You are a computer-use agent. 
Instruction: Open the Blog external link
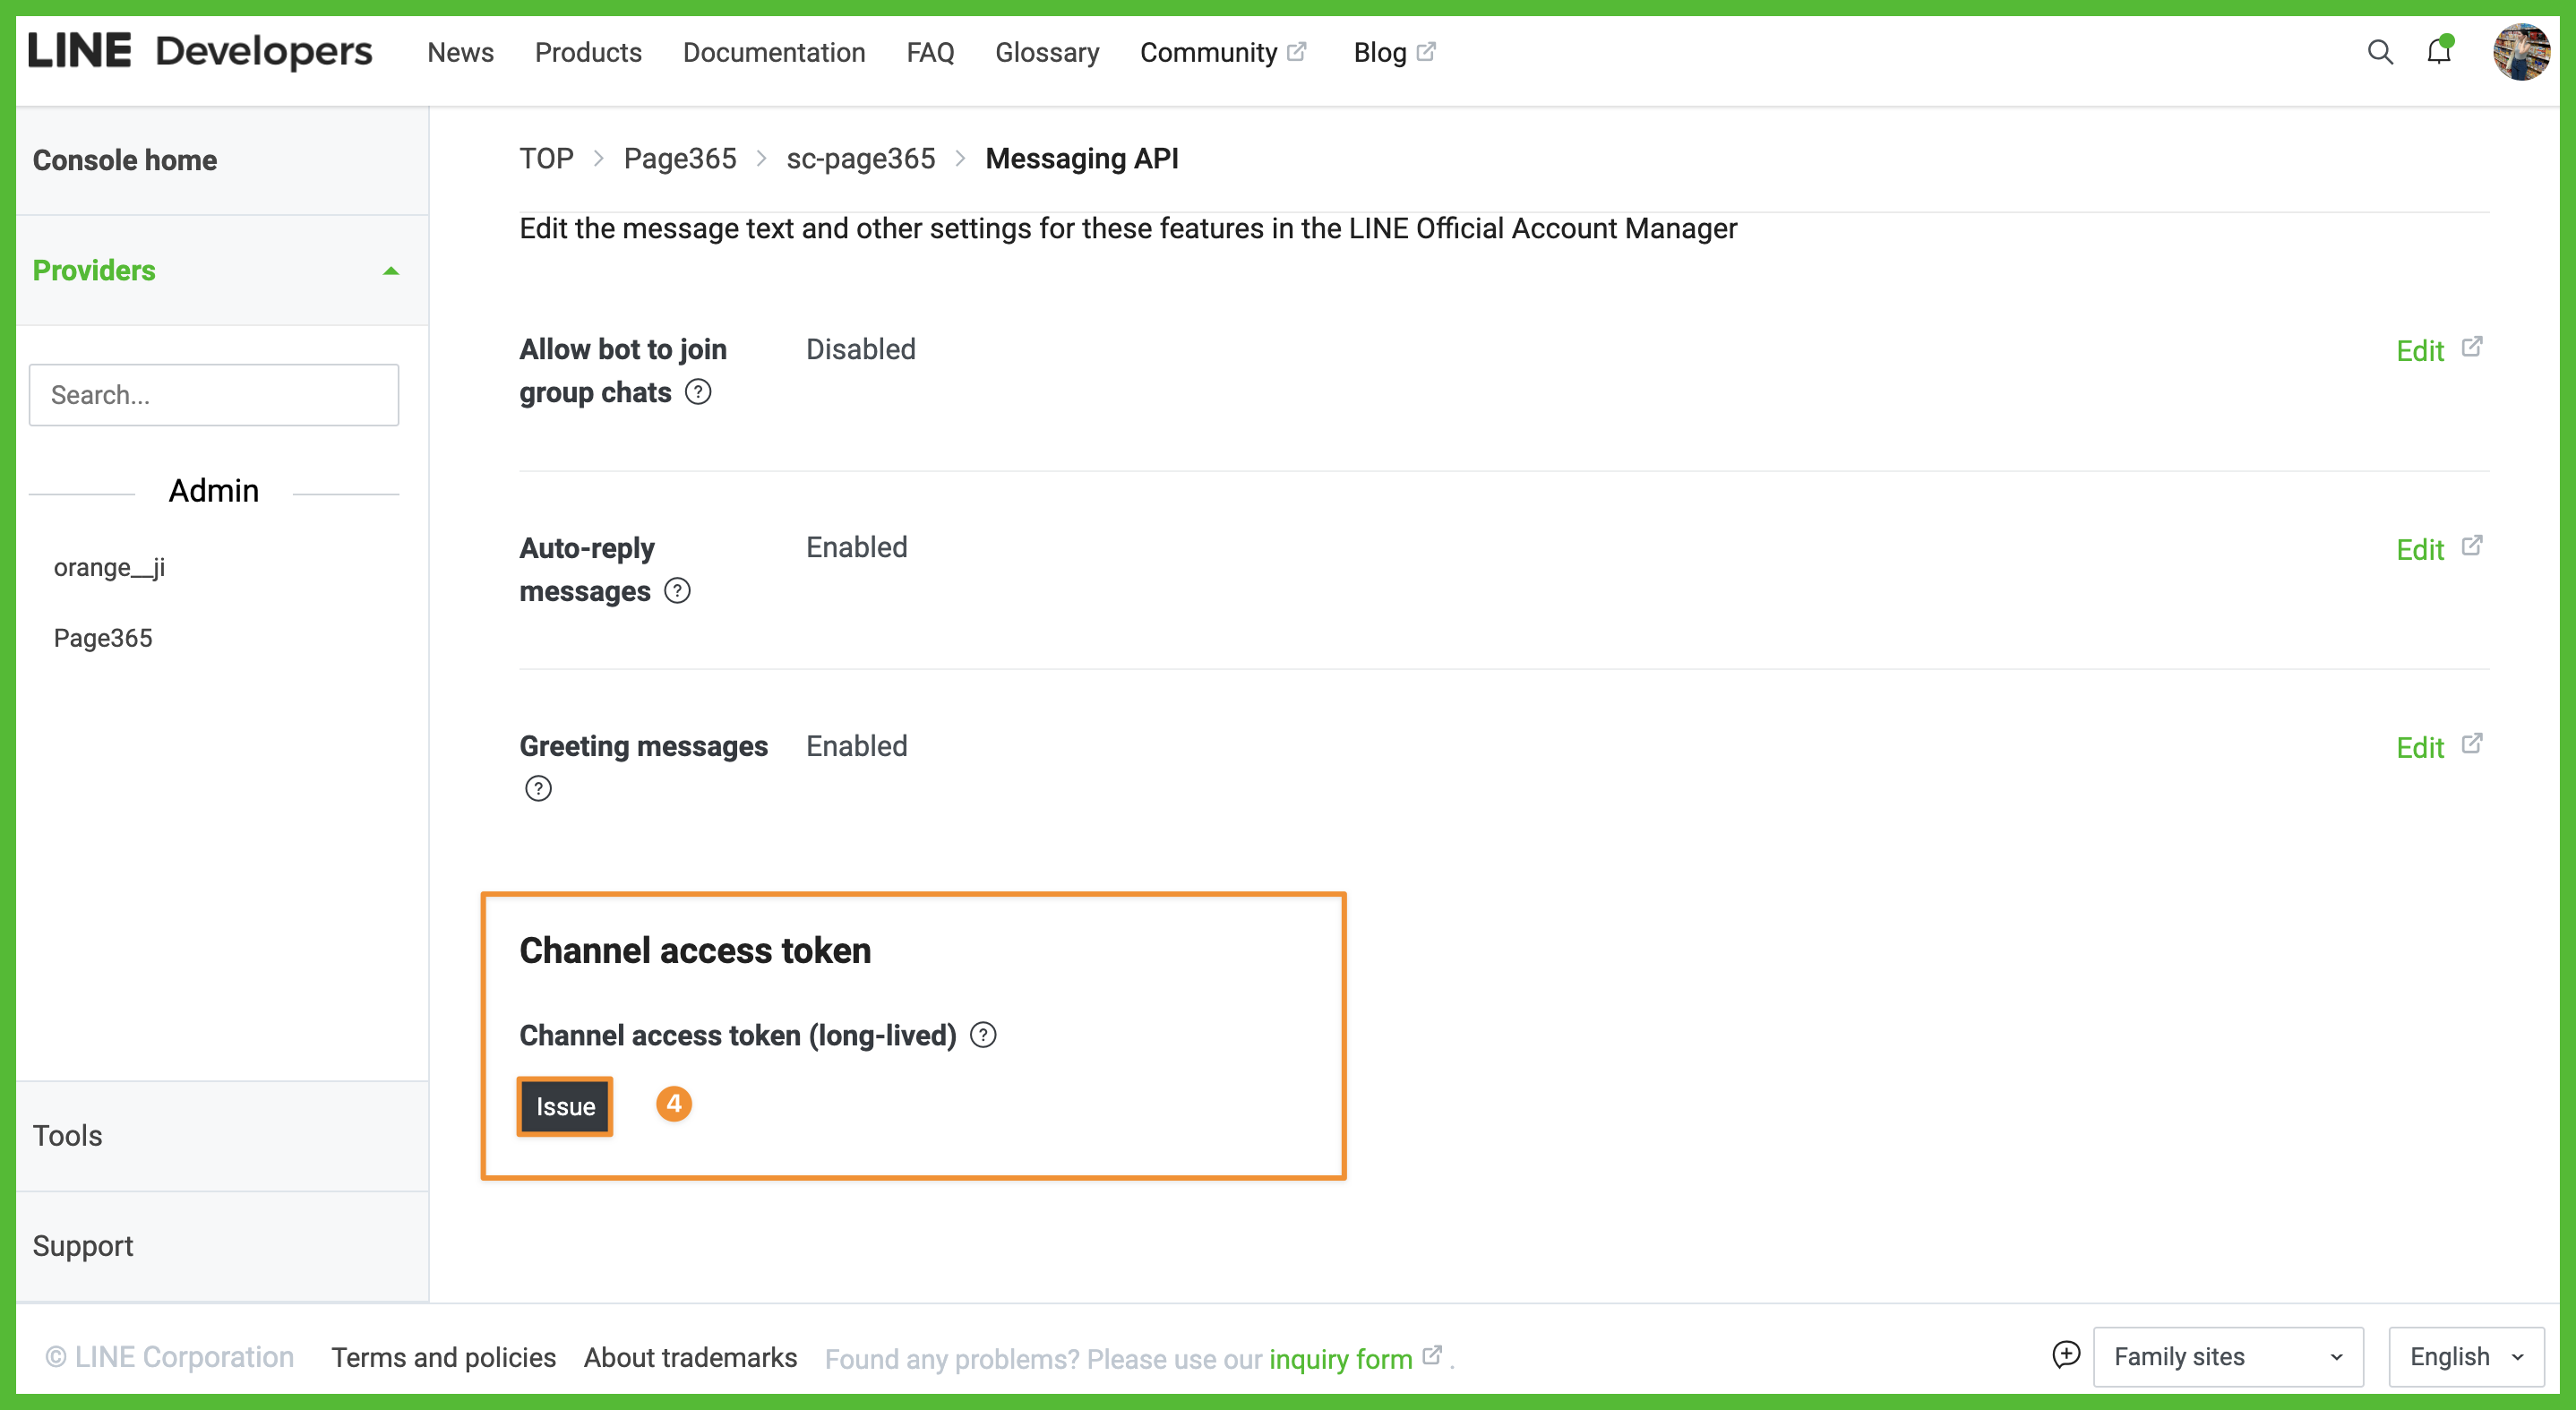[1394, 52]
